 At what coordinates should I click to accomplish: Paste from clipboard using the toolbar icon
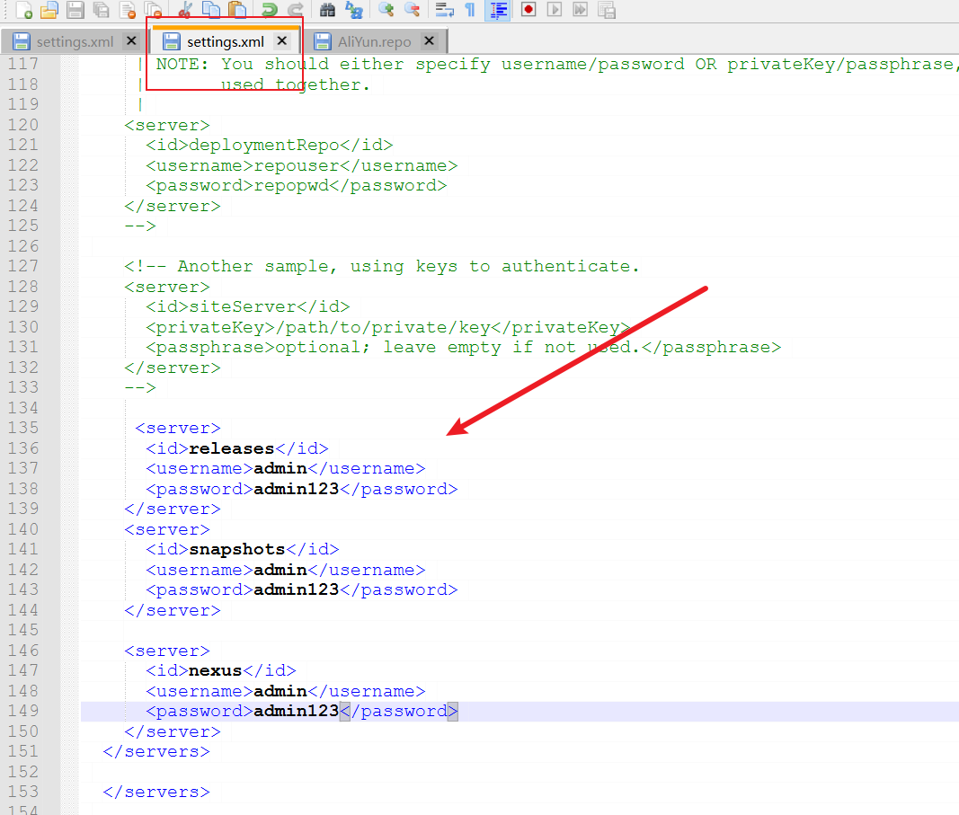click(237, 10)
